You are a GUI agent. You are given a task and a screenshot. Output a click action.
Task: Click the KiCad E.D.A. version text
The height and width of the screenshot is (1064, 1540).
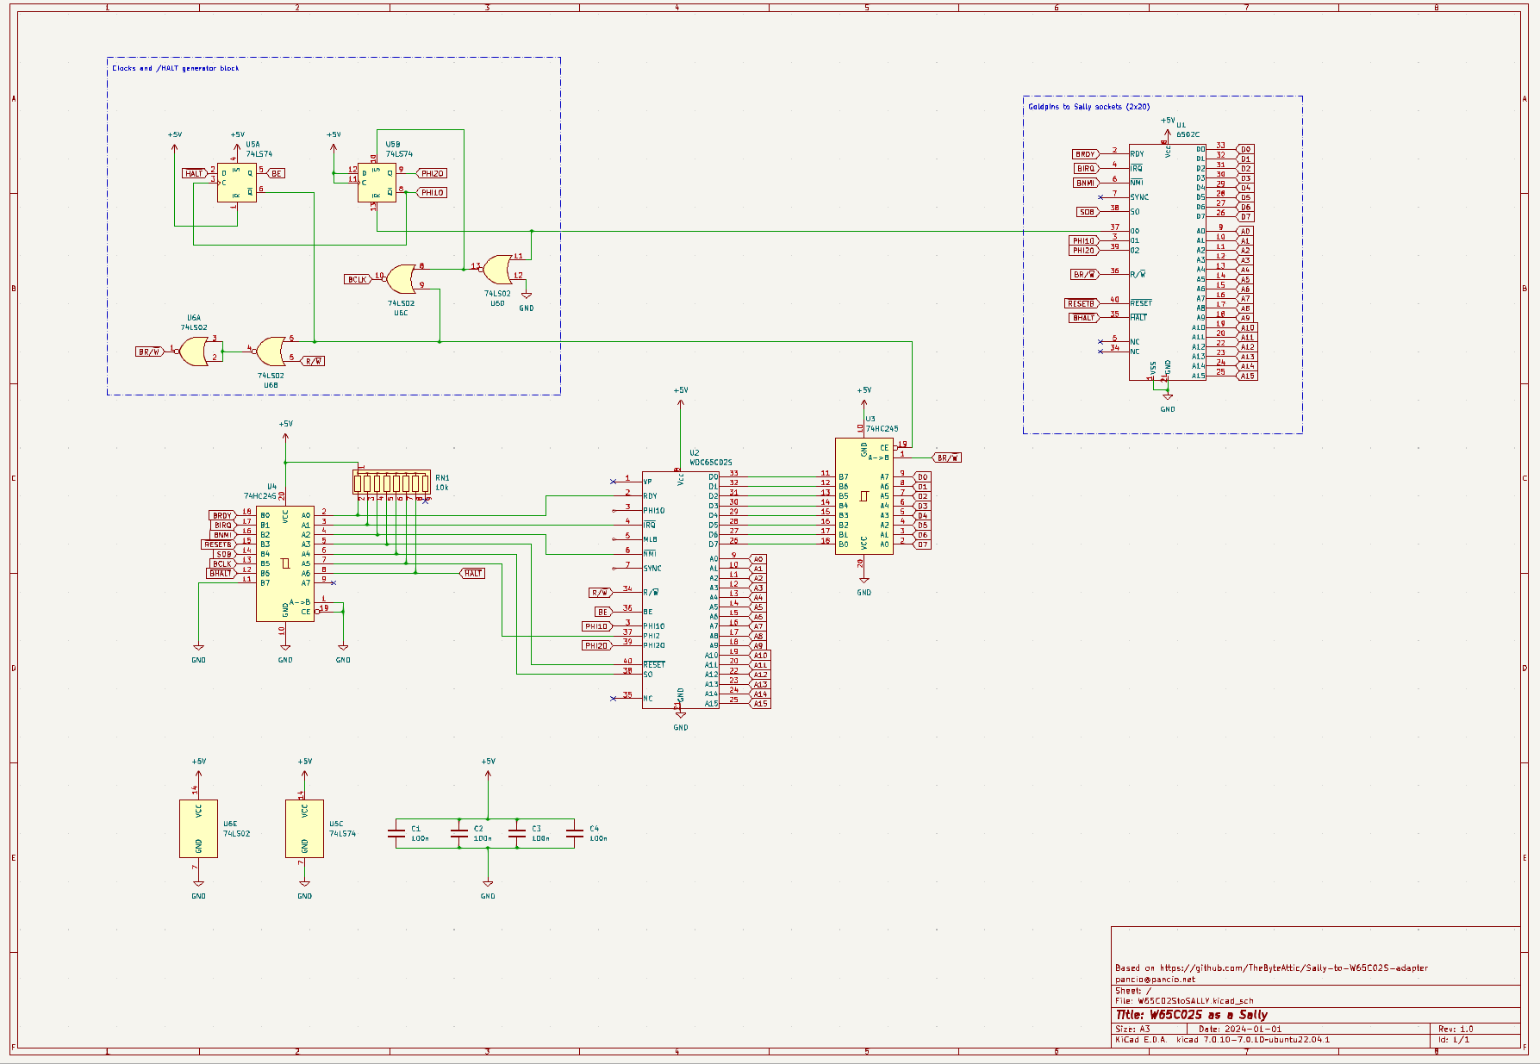coord(1222,1040)
